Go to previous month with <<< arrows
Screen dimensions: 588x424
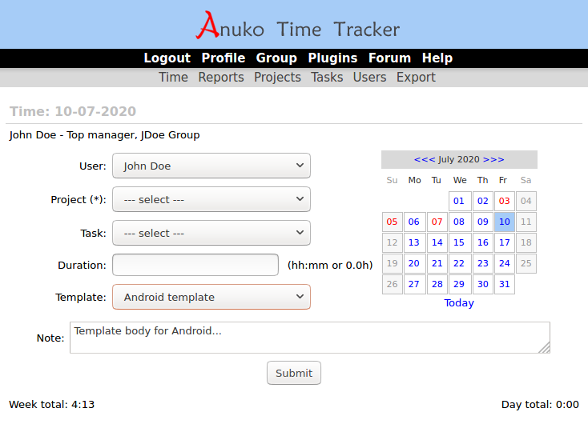(x=424, y=159)
